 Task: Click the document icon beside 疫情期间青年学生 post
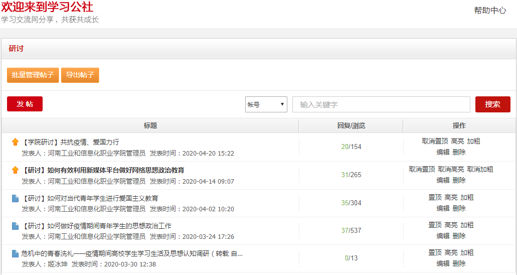[x=15, y=226]
